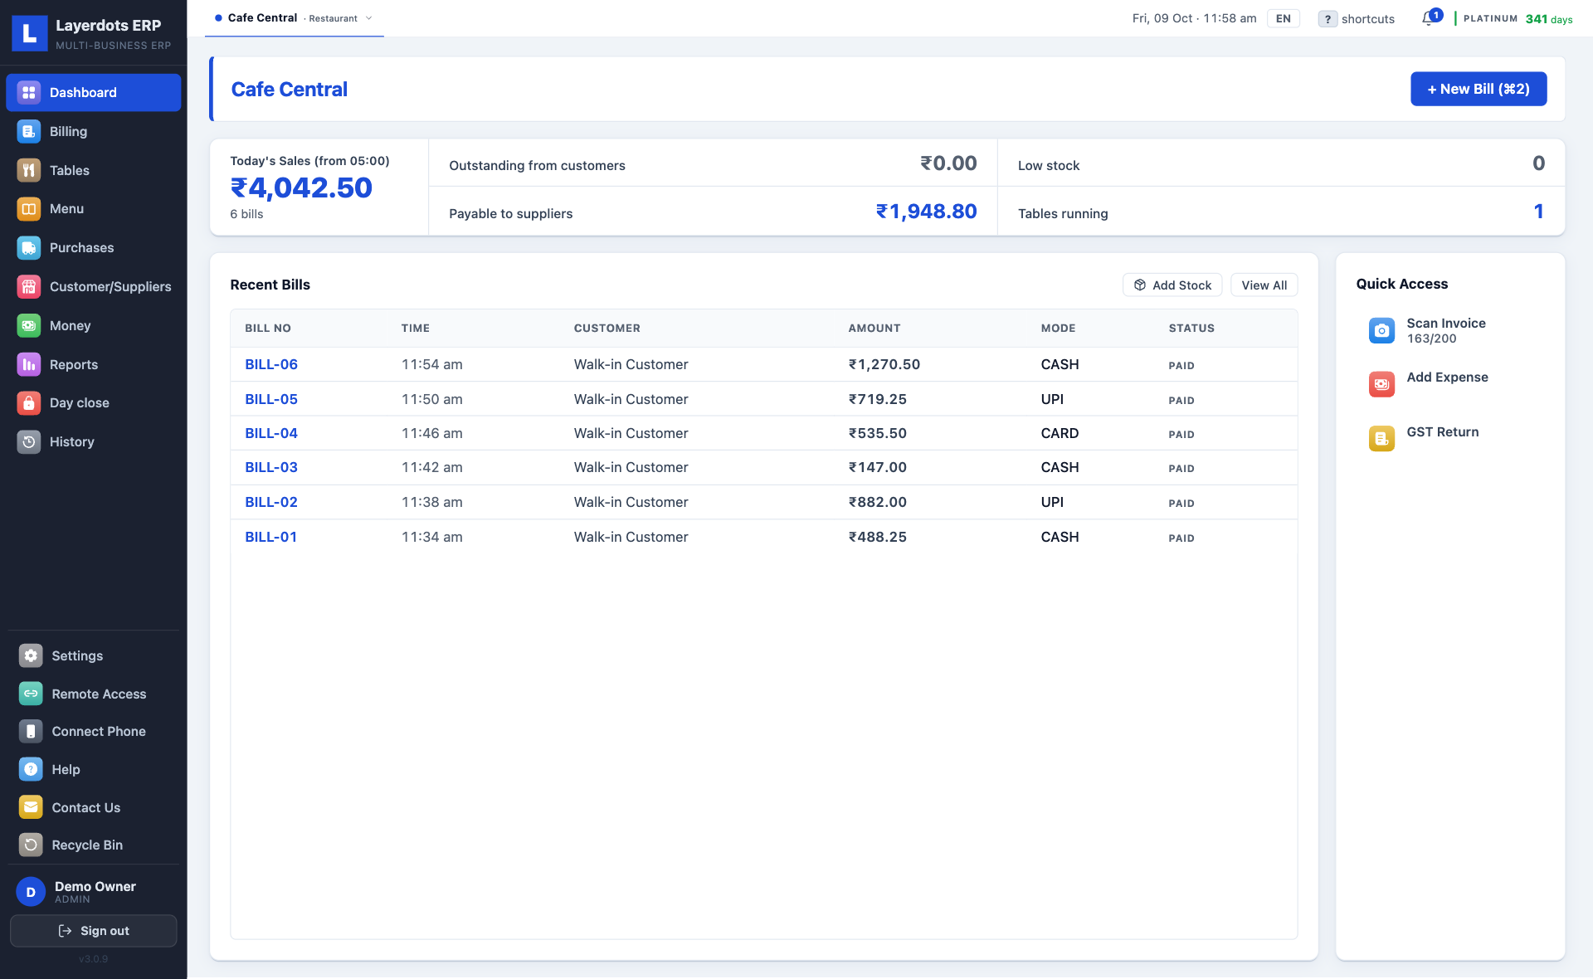
Task: Click the Help question icon
Action: 31,769
